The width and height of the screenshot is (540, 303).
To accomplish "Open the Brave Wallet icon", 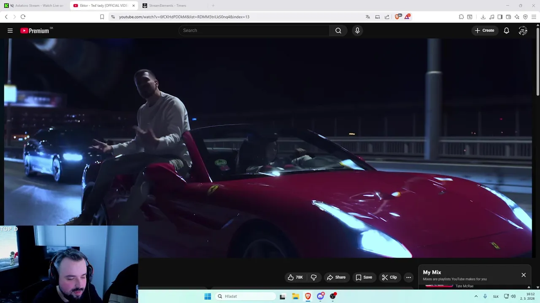I will [x=508, y=17].
